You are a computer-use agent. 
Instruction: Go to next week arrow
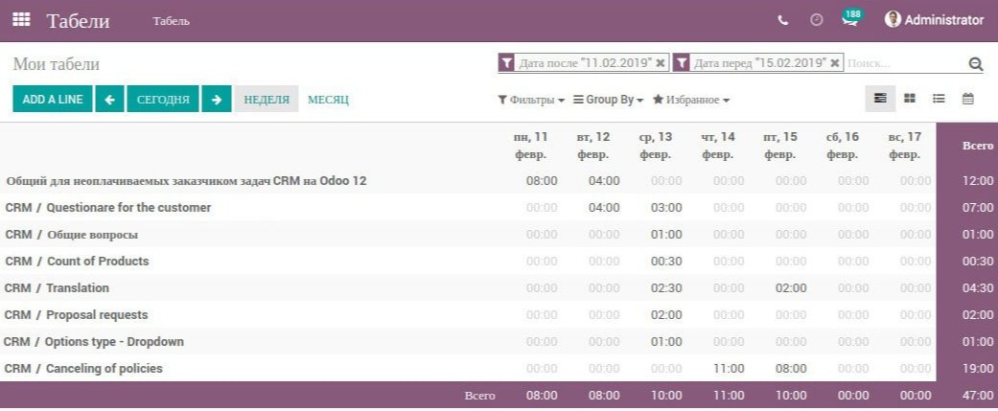tap(217, 100)
